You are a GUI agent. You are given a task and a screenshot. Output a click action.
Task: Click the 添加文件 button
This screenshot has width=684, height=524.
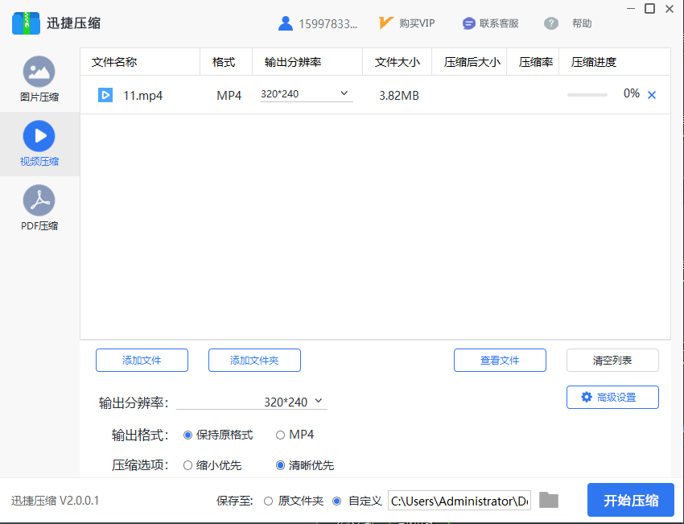point(142,361)
